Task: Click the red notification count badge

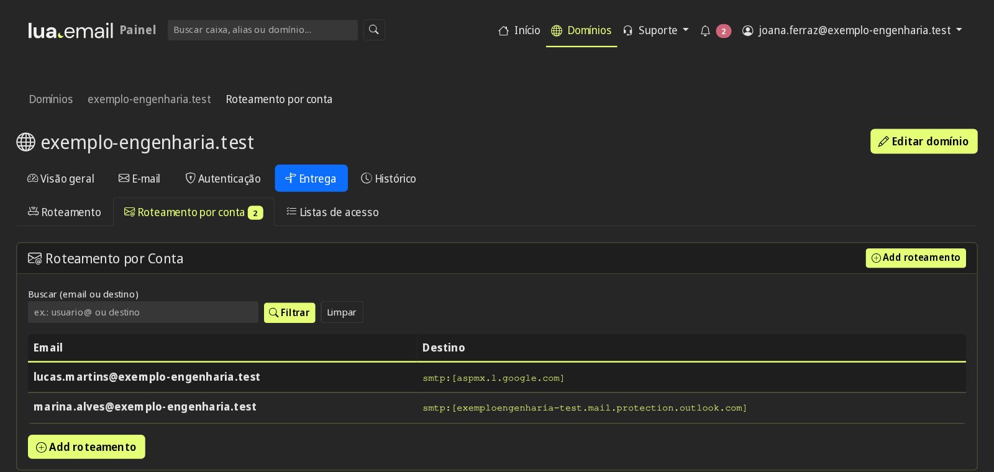Action: pos(723,31)
